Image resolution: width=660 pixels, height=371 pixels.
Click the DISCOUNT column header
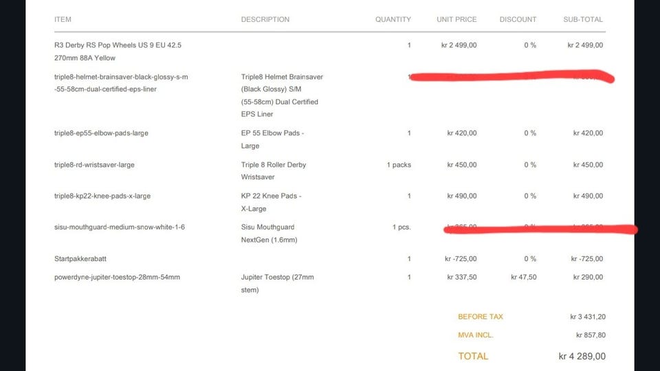(x=518, y=19)
